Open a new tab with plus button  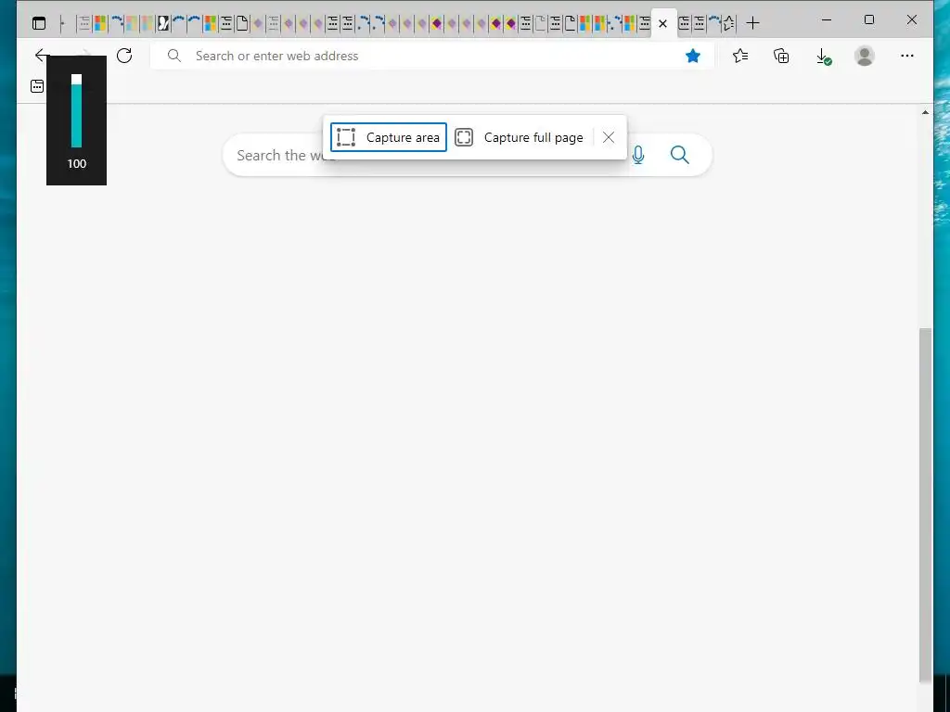click(752, 23)
